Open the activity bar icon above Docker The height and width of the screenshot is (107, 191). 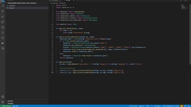(x=3, y=38)
